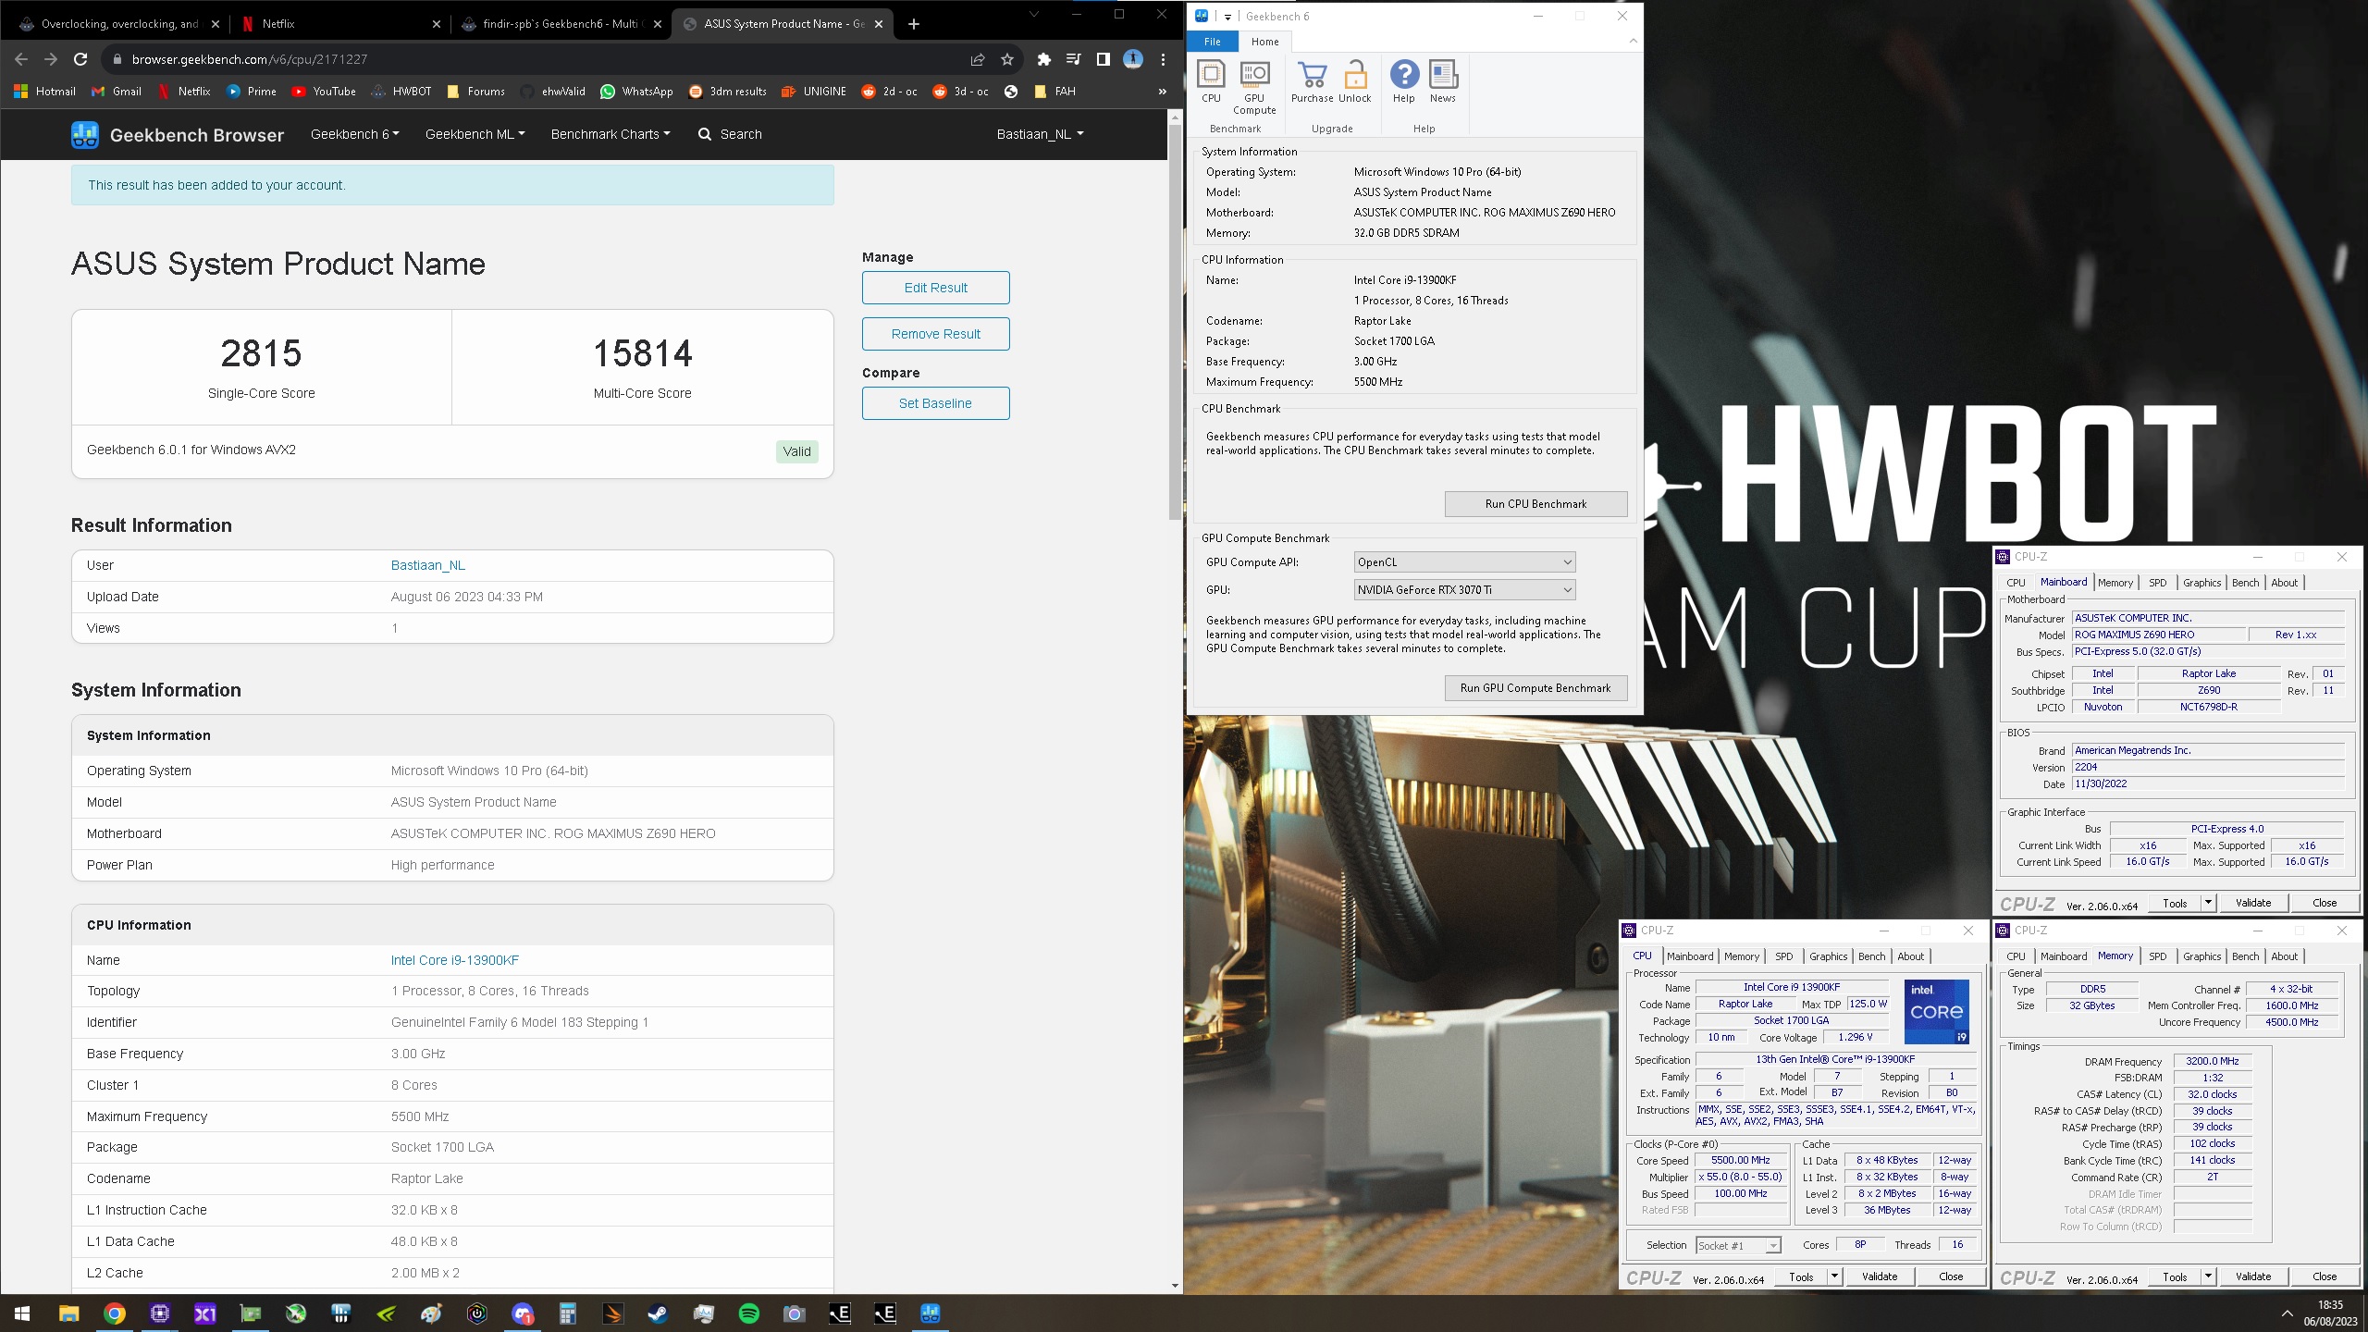Screen dimensions: 2368x1332
Task: Click the Remove Result button
Action: [935, 334]
